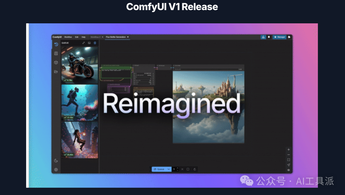Toggle dark theme moon icon

tap(56, 161)
